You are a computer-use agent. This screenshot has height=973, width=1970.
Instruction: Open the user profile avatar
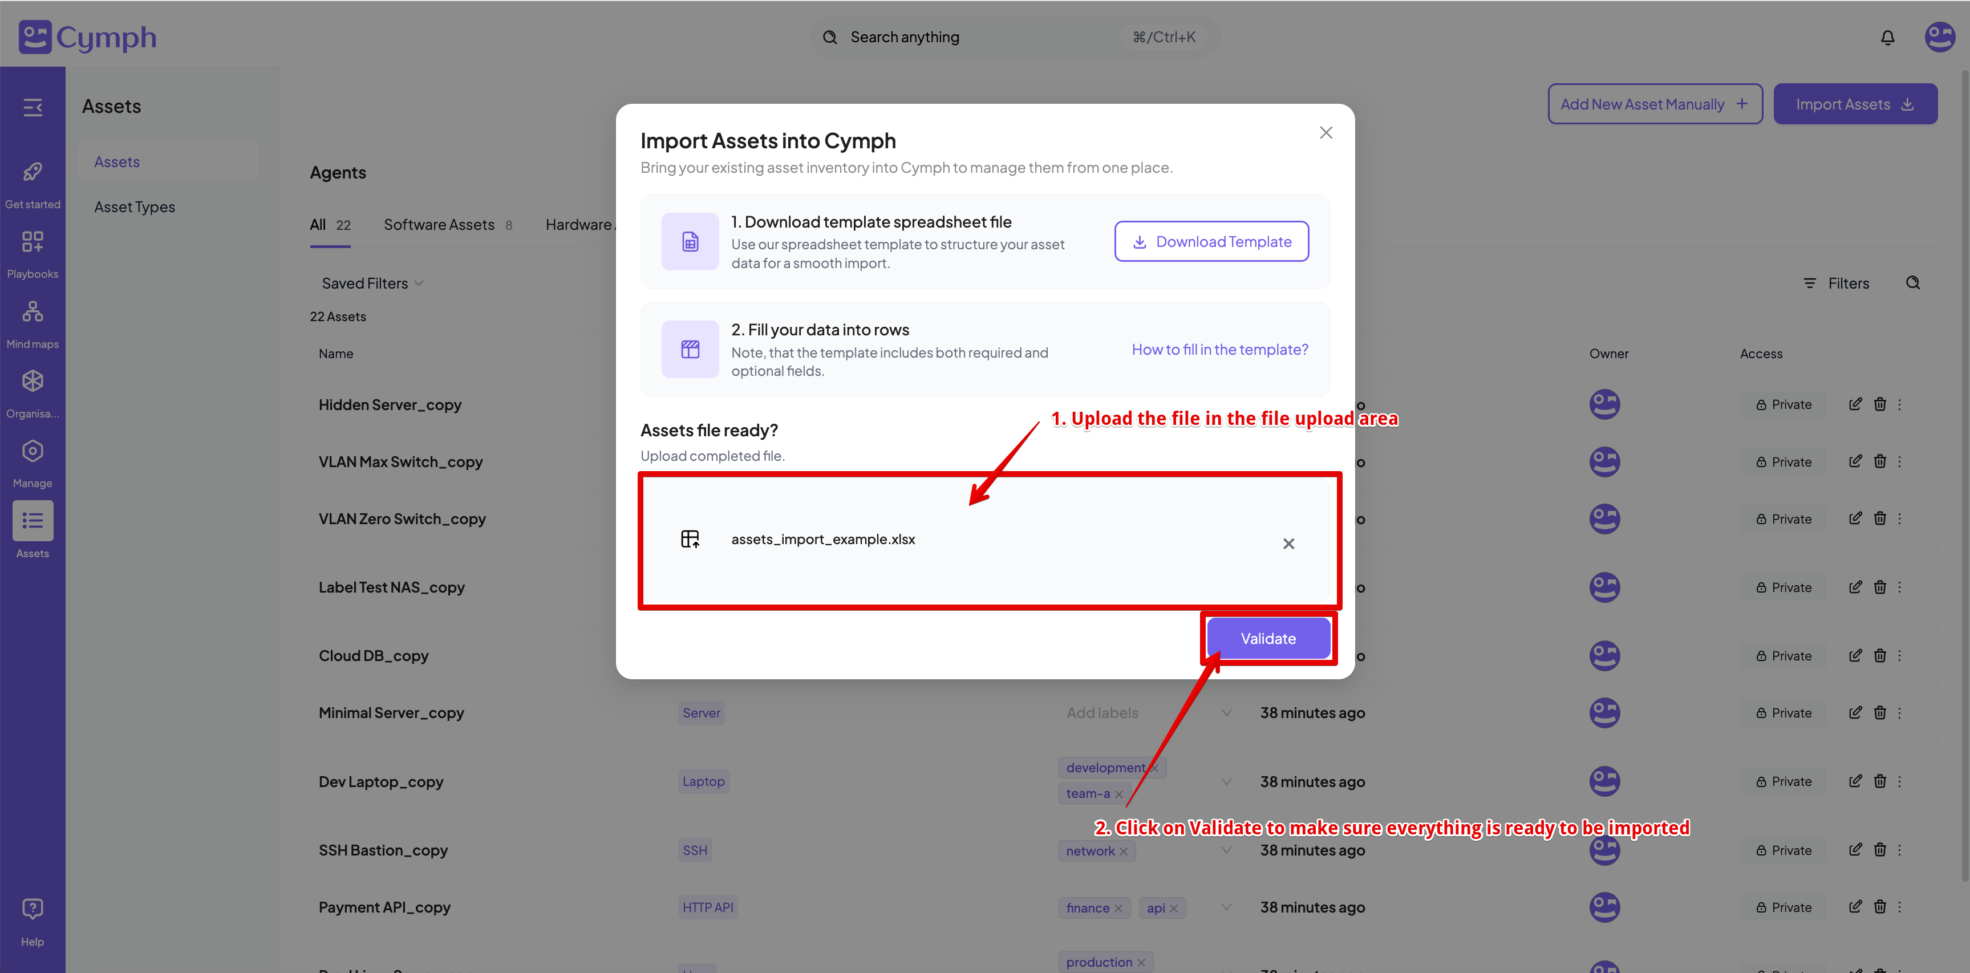(x=1939, y=37)
